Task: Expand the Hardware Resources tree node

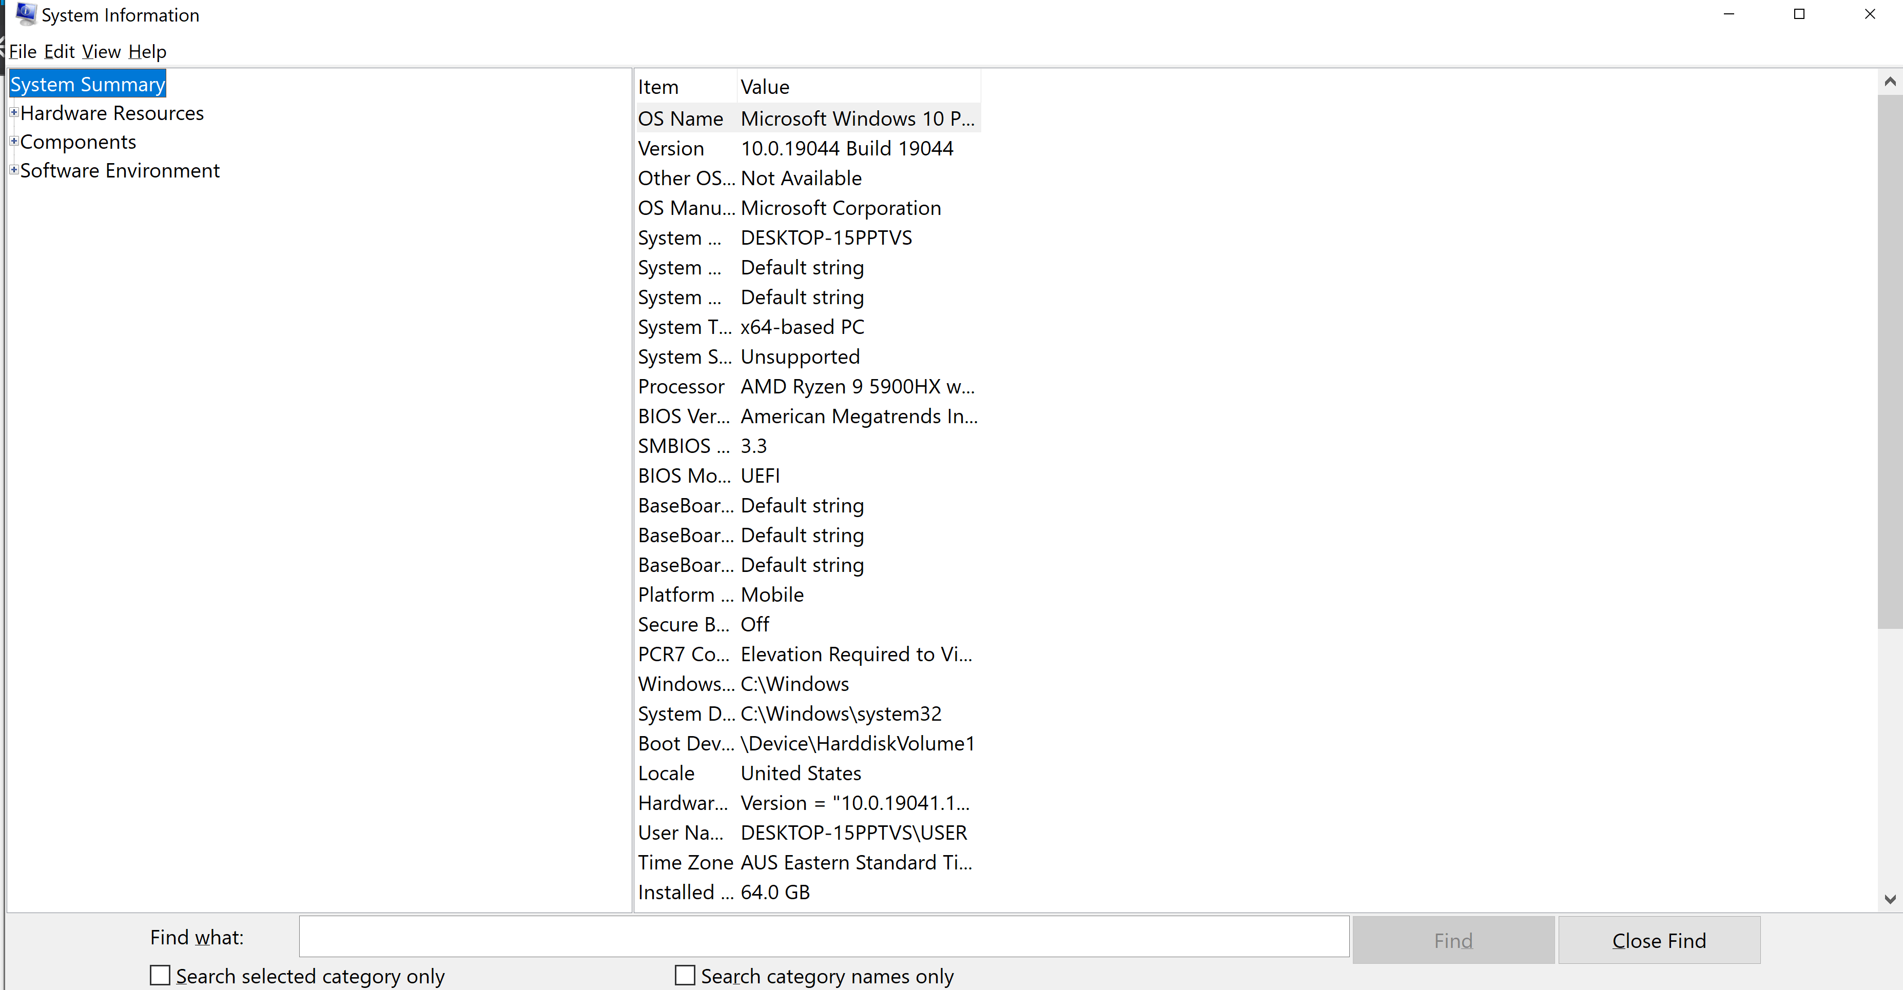Action: point(13,112)
